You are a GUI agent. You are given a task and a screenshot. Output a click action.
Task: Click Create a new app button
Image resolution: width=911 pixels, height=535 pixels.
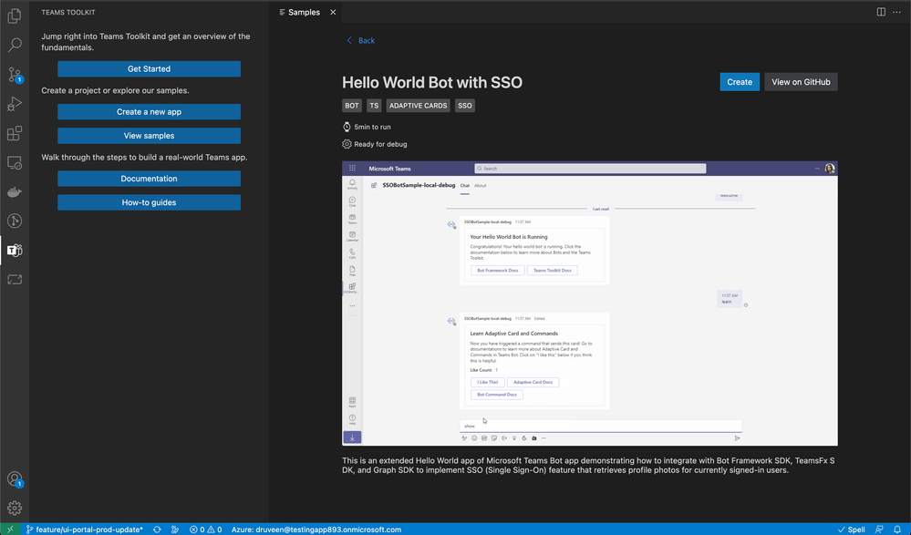(149, 111)
